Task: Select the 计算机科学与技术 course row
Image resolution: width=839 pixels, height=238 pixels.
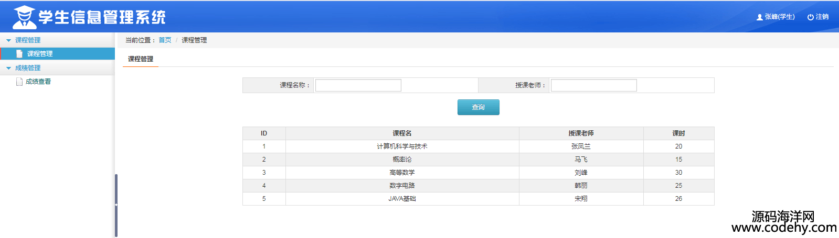Action: (402, 146)
